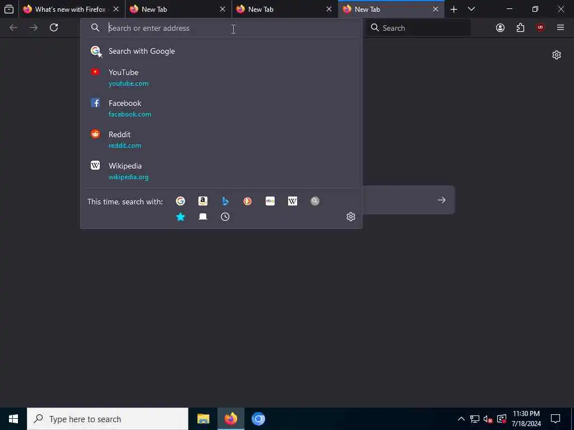Image resolution: width=574 pixels, height=430 pixels.
Task: Choose Search with Google suggestion
Action: pyautogui.click(x=221, y=51)
